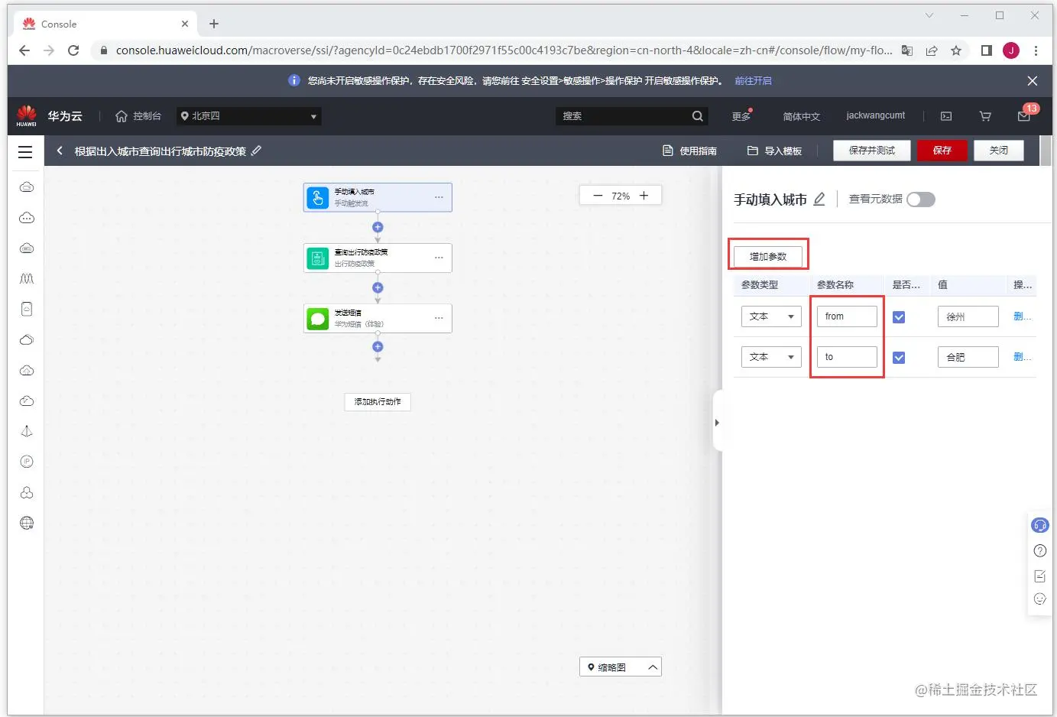Open the shopping cart icon
The image size is (1057, 717).
tap(985, 116)
